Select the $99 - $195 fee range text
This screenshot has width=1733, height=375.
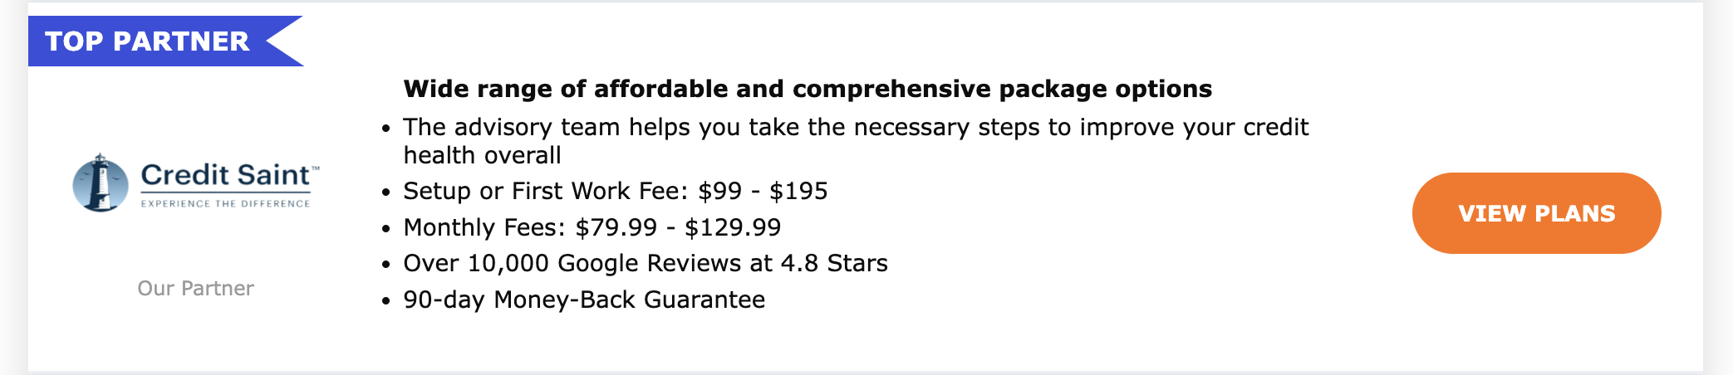763,191
